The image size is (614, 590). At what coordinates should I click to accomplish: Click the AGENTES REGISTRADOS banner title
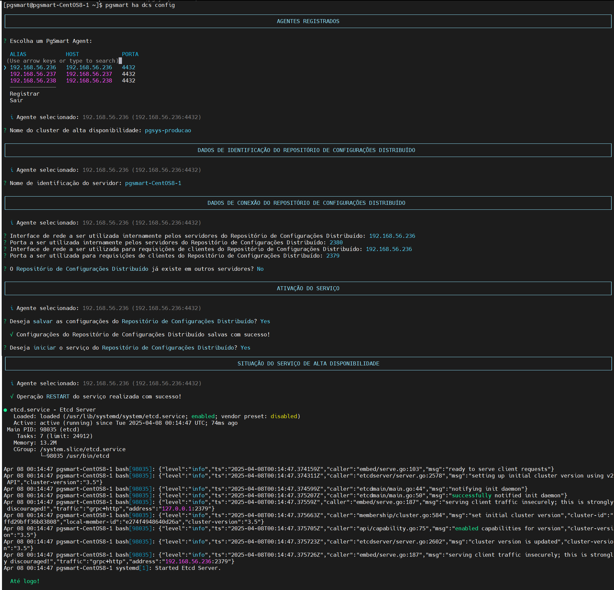tap(308, 21)
